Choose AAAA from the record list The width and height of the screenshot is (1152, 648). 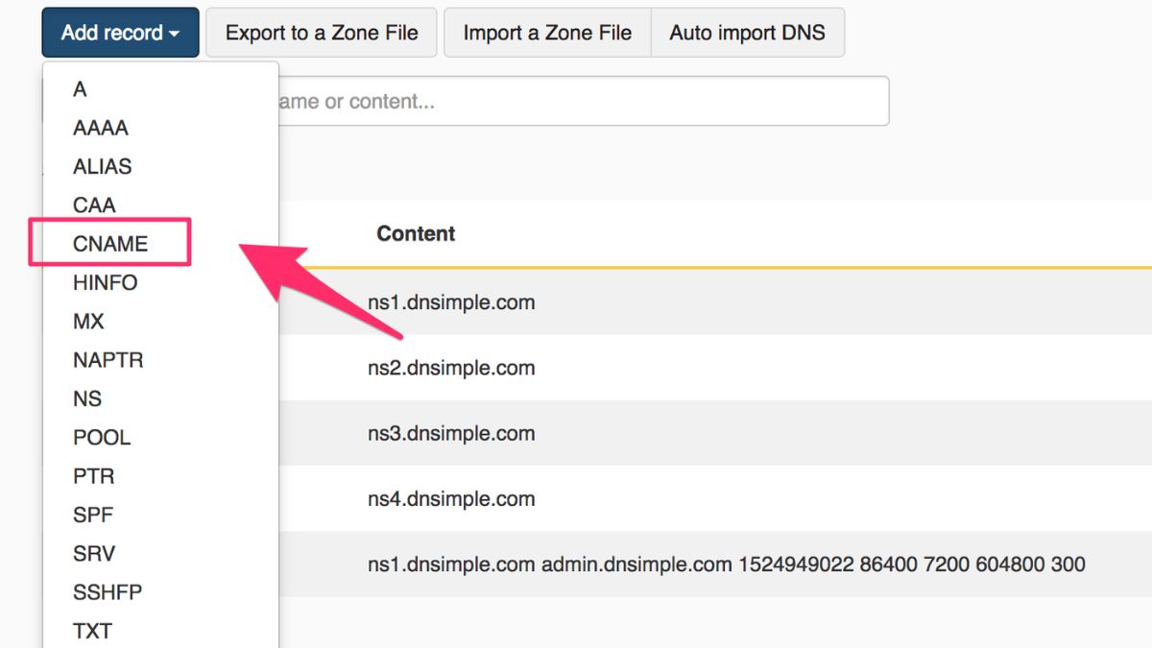[x=100, y=128]
